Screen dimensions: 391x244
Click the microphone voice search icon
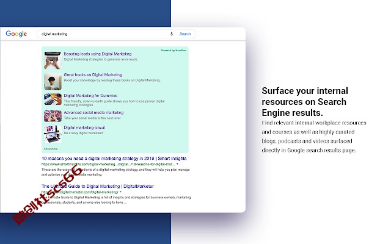tap(172, 34)
